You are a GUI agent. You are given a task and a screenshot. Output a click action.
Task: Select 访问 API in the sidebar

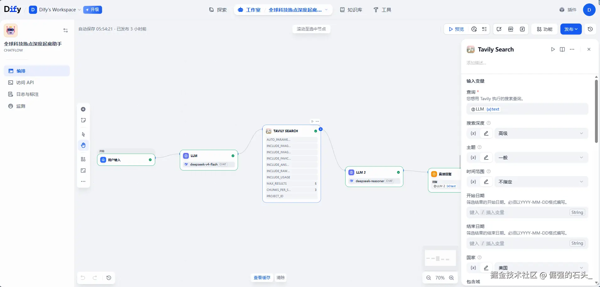click(x=37, y=83)
